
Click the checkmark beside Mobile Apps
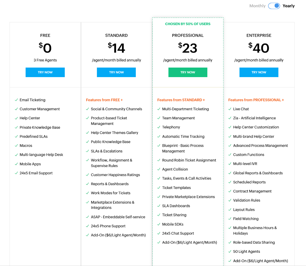pos(16,164)
